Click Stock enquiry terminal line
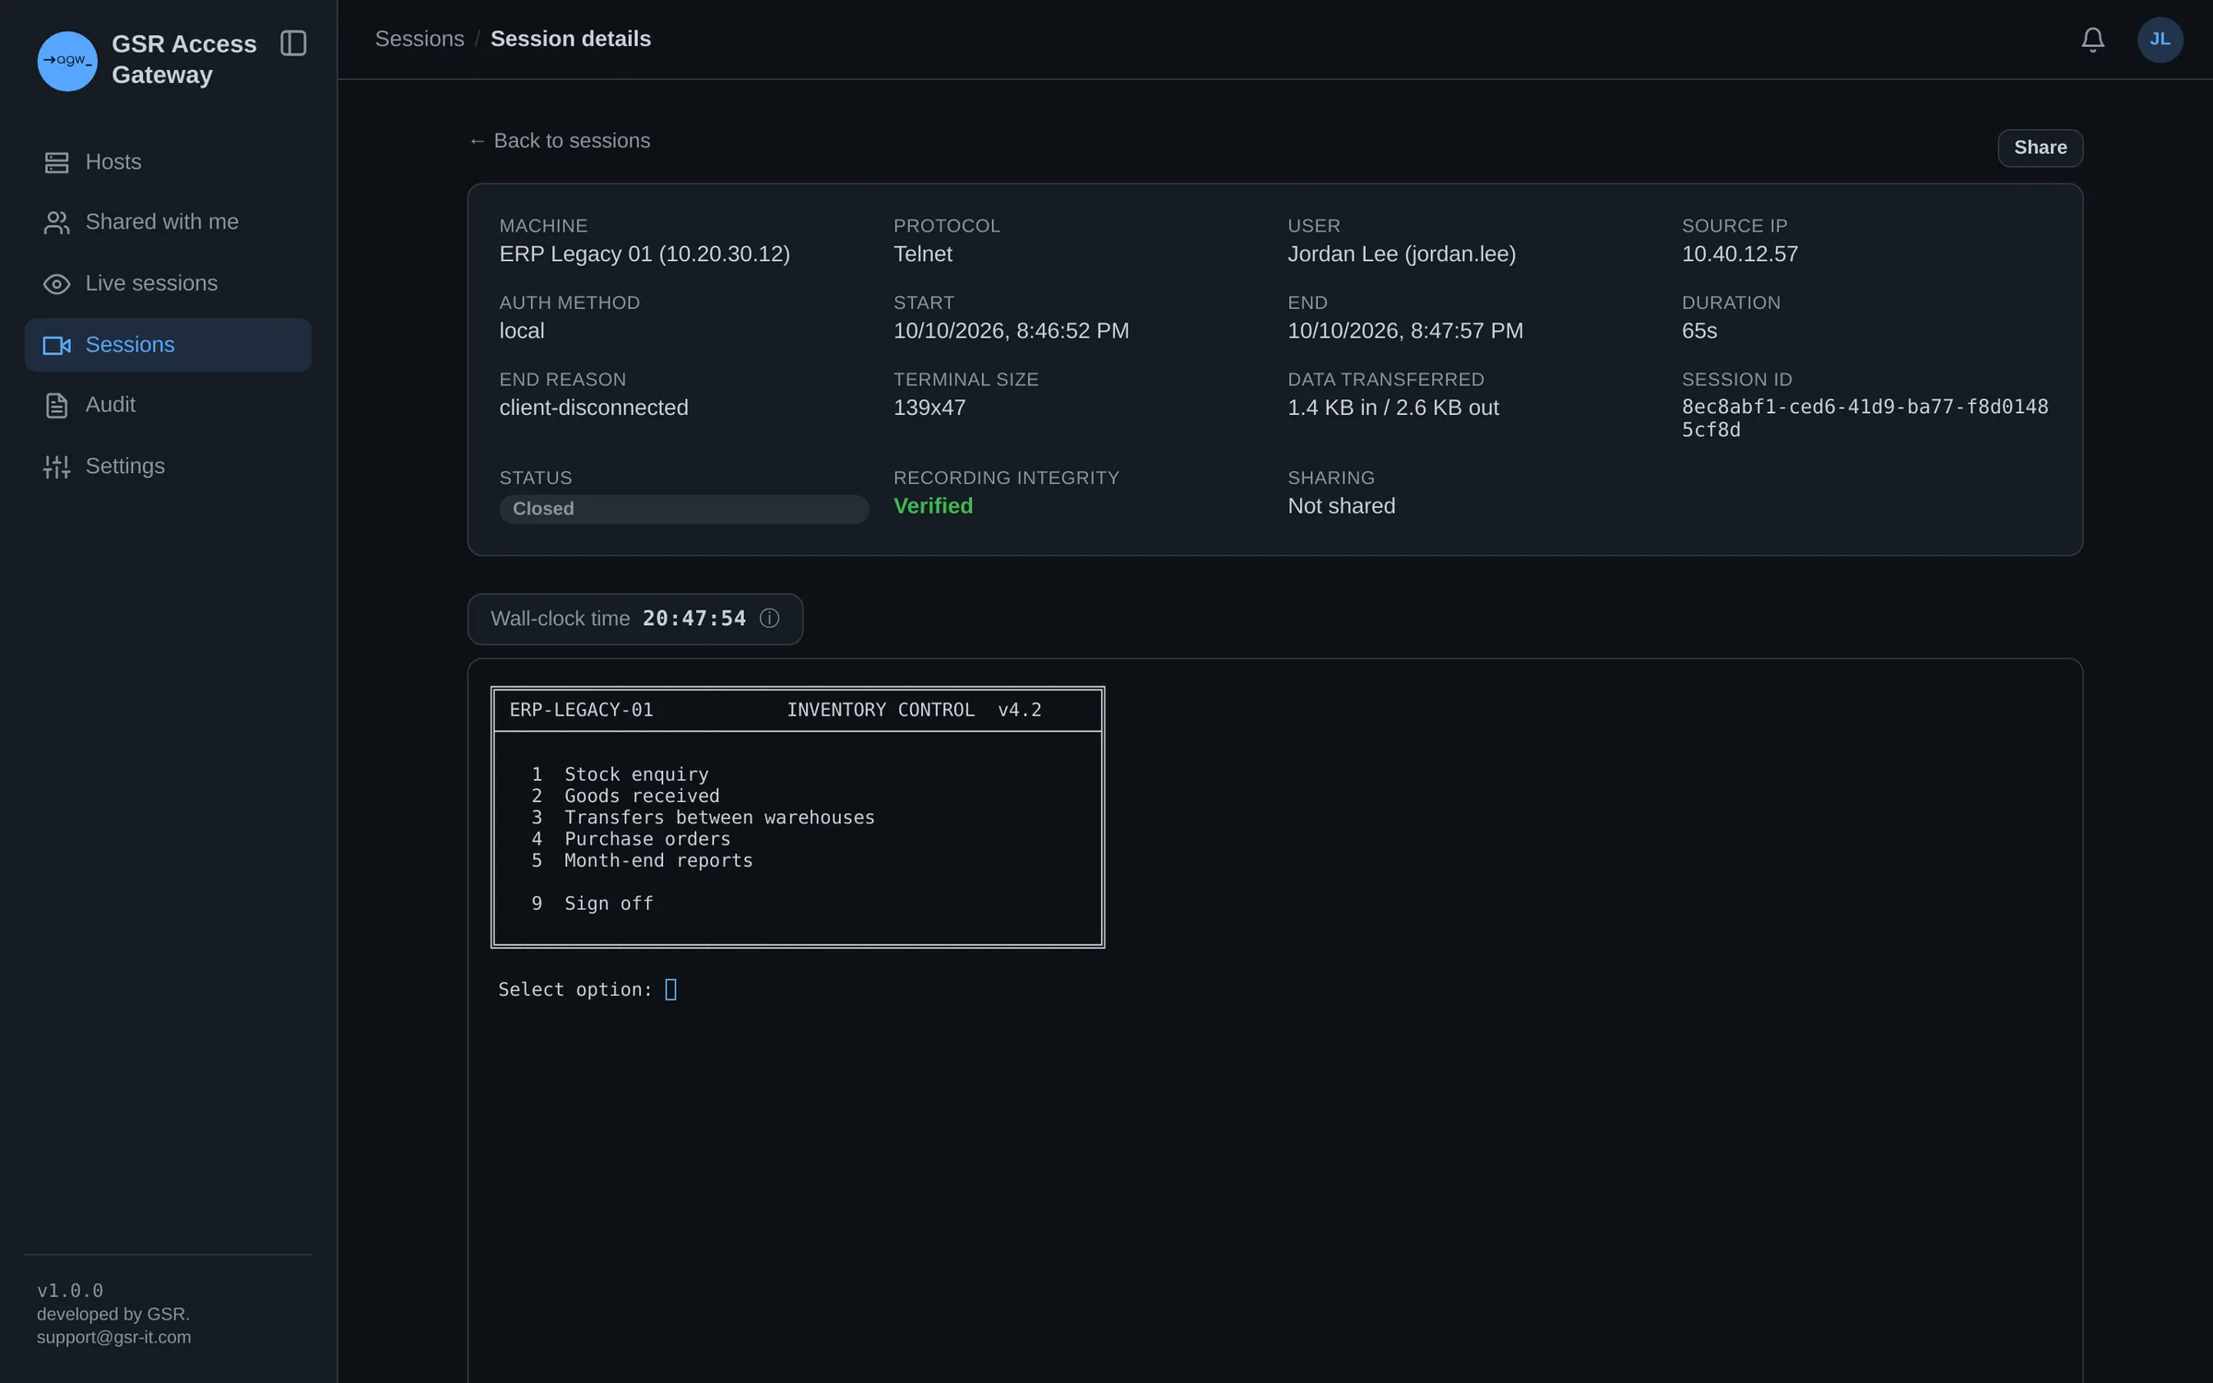This screenshot has height=1383, width=2213. (x=620, y=774)
